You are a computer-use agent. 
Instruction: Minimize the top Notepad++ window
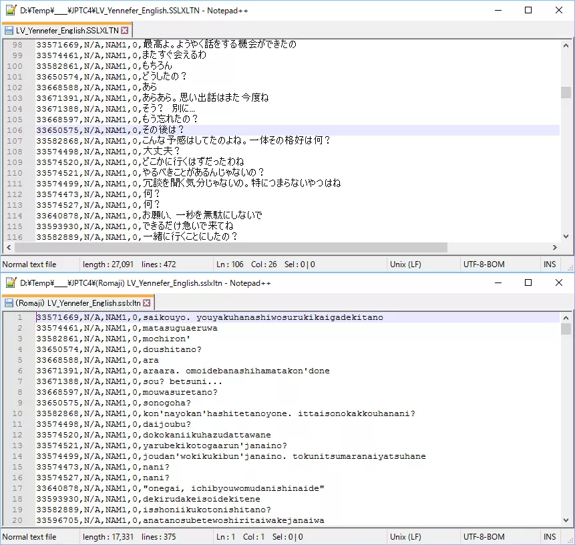click(498, 10)
